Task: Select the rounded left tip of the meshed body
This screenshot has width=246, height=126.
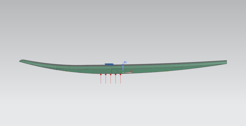Action: (x=21, y=61)
